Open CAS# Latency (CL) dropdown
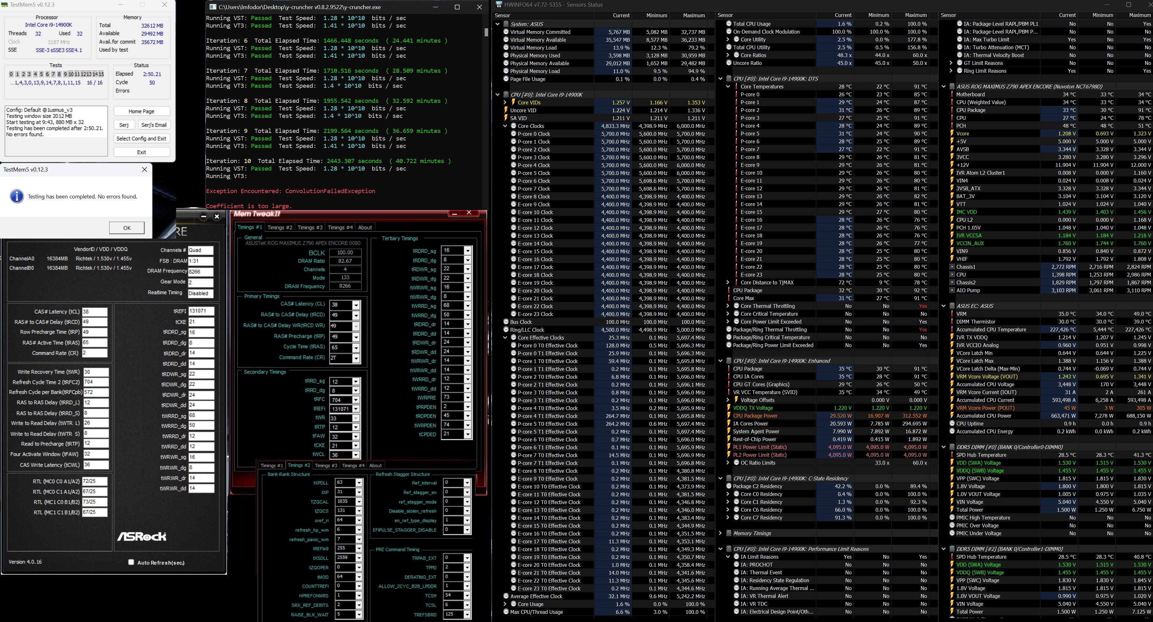Screen dimensions: 1153x622 pyautogui.click(x=356, y=305)
